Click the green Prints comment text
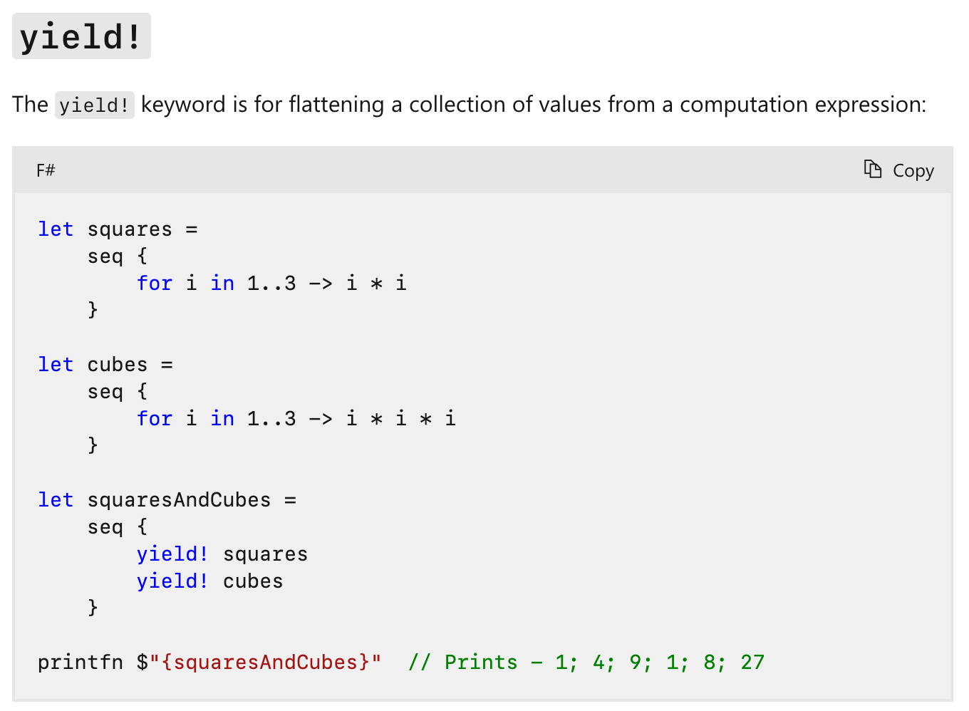969x711 pixels. point(481,663)
